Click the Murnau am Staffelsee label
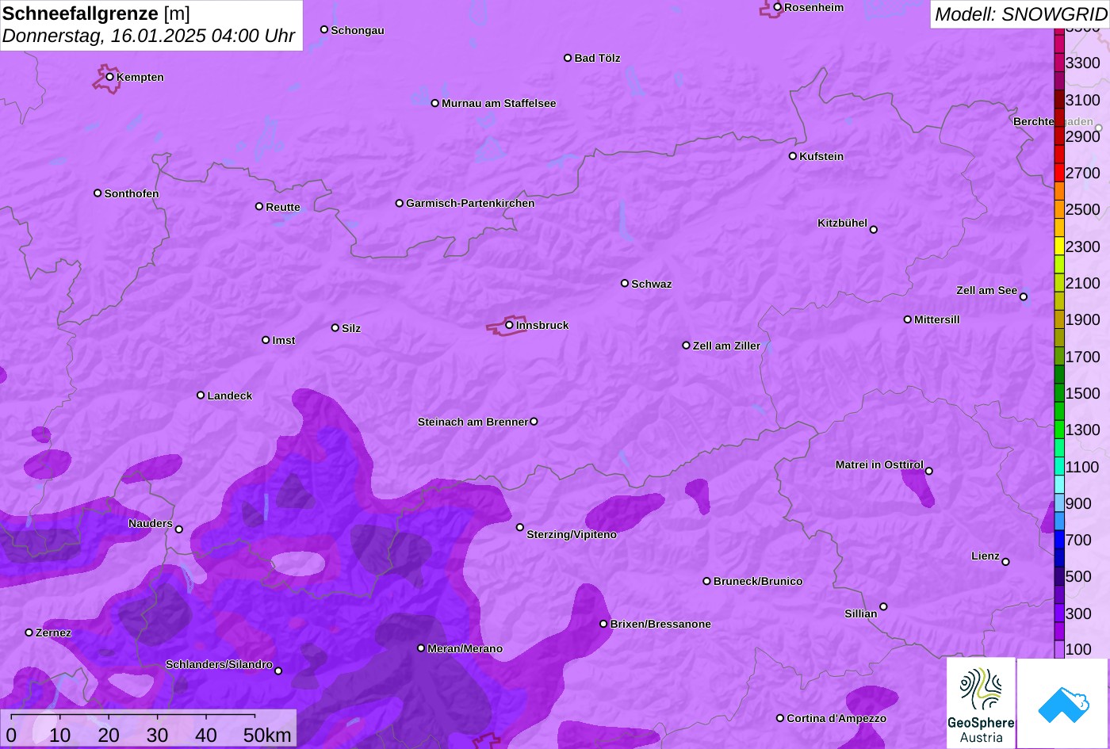Screen dimensions: 1110x749 pyautogui.click(x=499, y=103)
